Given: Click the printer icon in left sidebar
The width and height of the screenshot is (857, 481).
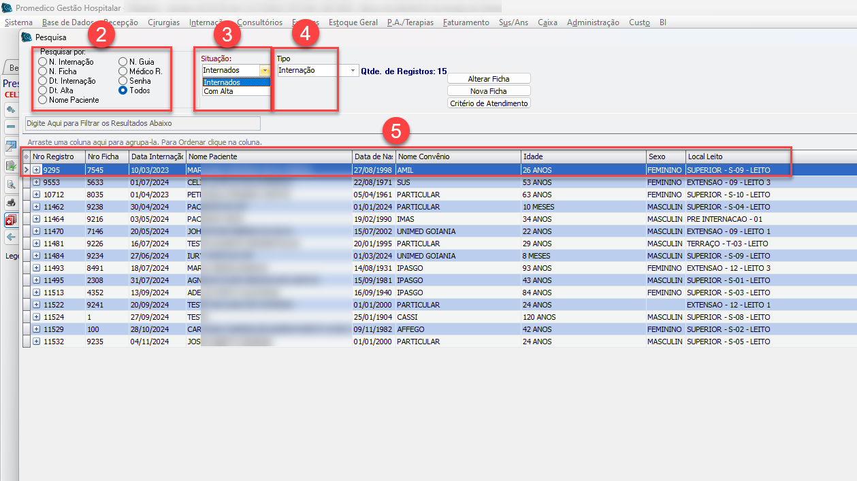Looking at the screenshot, I should tap(11, 202).
